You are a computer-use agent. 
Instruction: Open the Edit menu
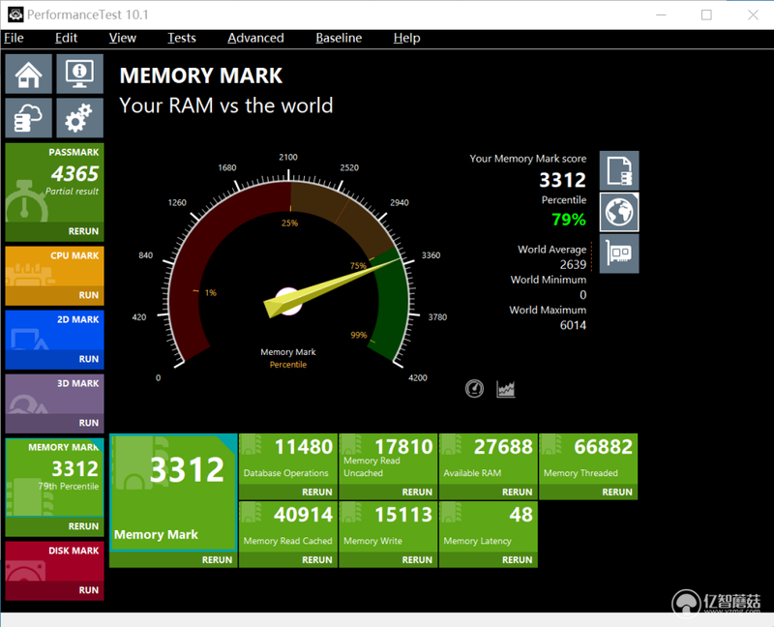point(66,38)
